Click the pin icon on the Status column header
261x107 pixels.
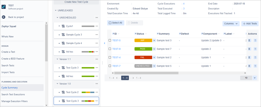click(136, 34)
